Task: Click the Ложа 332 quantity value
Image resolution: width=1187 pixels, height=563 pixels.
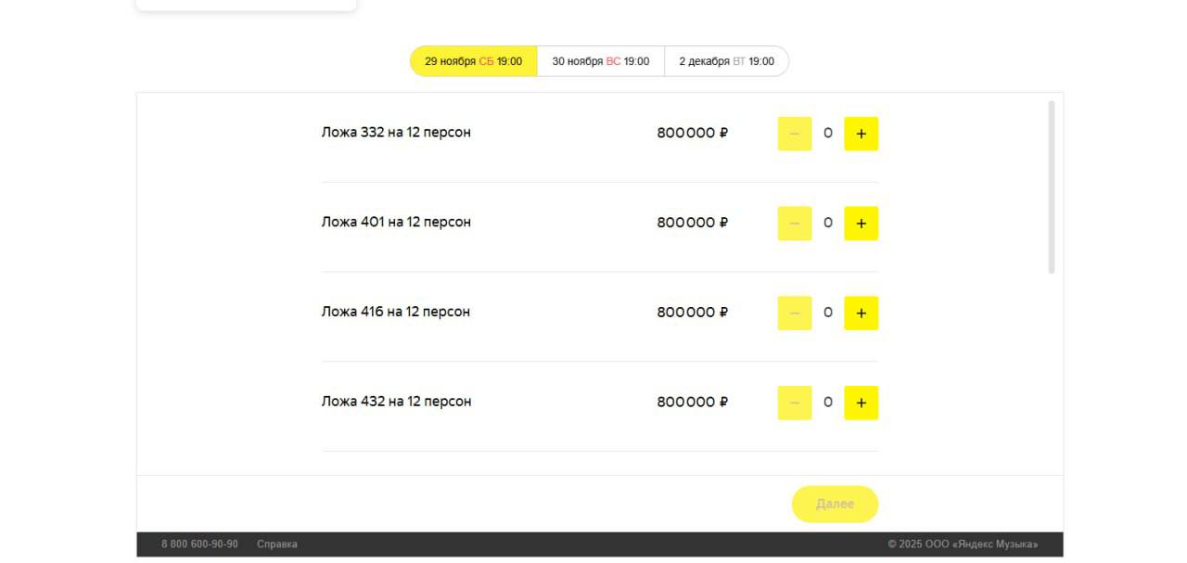Action: 827,134
